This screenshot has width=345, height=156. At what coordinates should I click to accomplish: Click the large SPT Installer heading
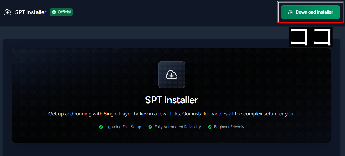click(x=171, y=100)
